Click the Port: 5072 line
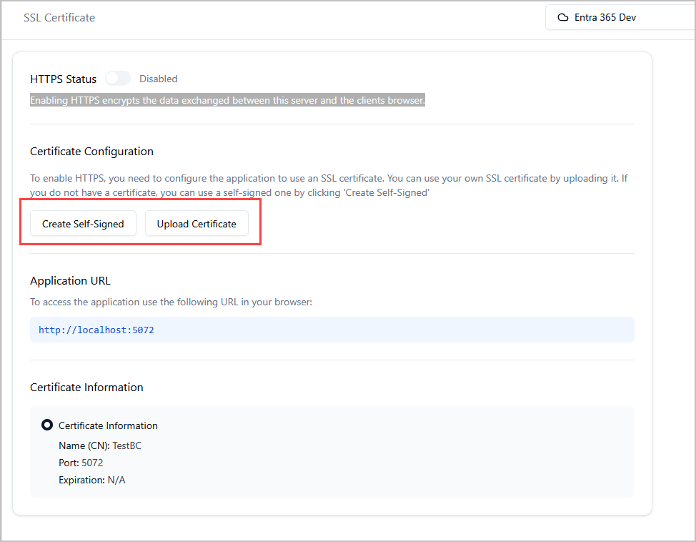This screenshot has width=696, height=542. coord(81,463)
